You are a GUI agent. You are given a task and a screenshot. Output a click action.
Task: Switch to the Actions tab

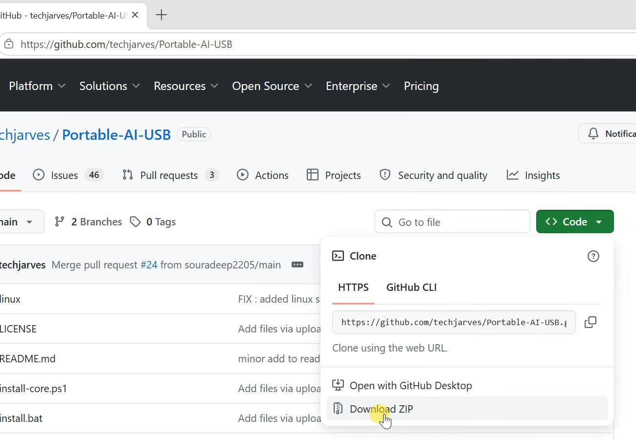coord(263,175)
